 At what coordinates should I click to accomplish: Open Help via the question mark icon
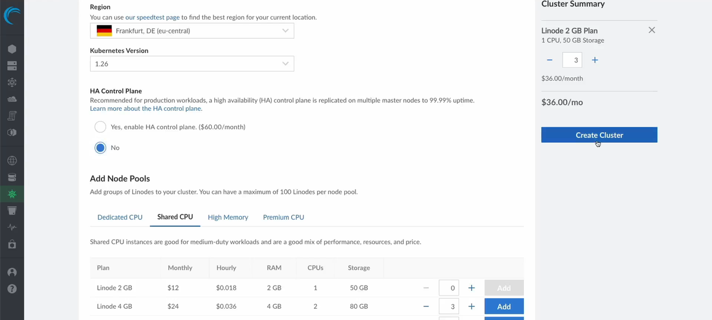pos(12,289)
